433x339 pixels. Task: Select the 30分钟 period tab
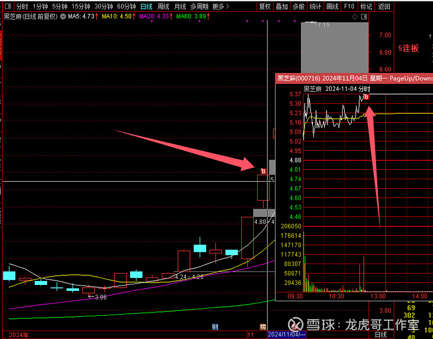[x=103, y=6]
